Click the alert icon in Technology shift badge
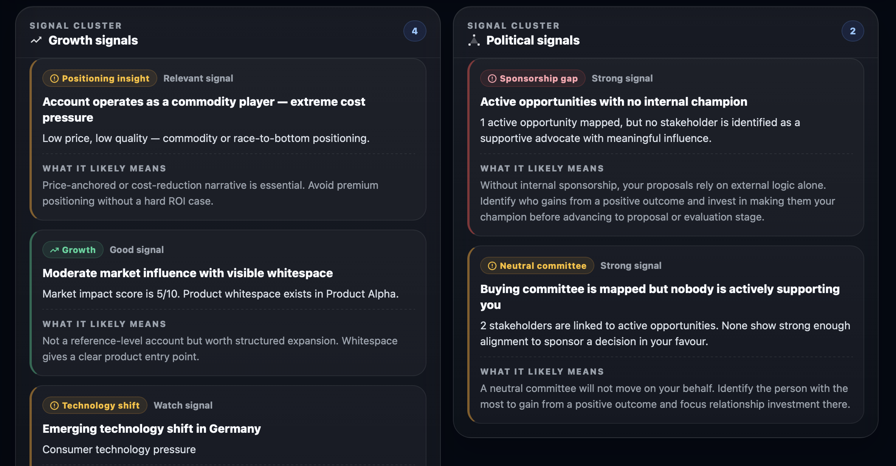896x466 pixels. click(54, 405)
